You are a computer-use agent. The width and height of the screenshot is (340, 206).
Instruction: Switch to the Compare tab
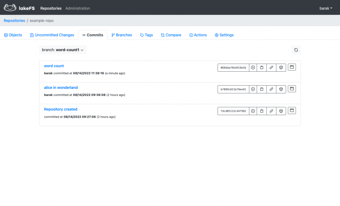pyautogui.click(x=171, y=35)
